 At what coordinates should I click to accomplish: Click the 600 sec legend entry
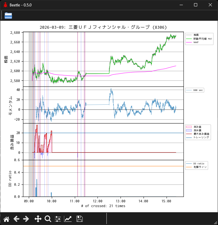click(194, 90)
